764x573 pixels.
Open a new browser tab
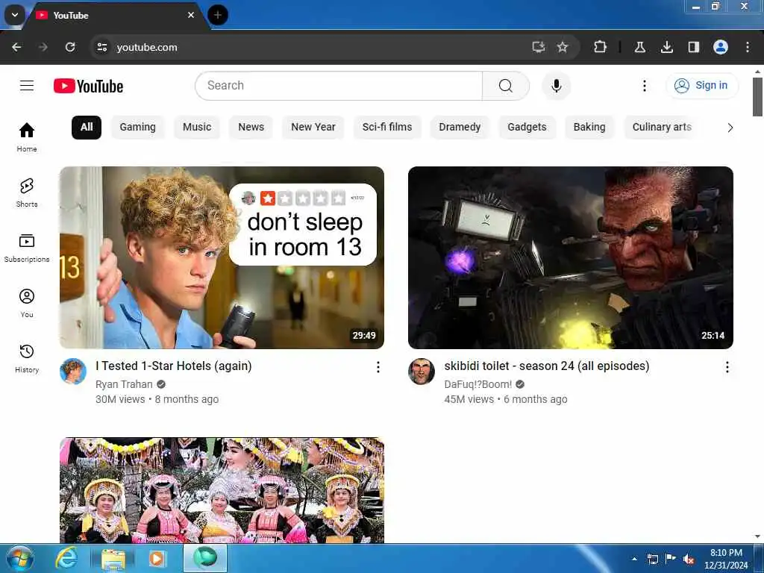218,15
